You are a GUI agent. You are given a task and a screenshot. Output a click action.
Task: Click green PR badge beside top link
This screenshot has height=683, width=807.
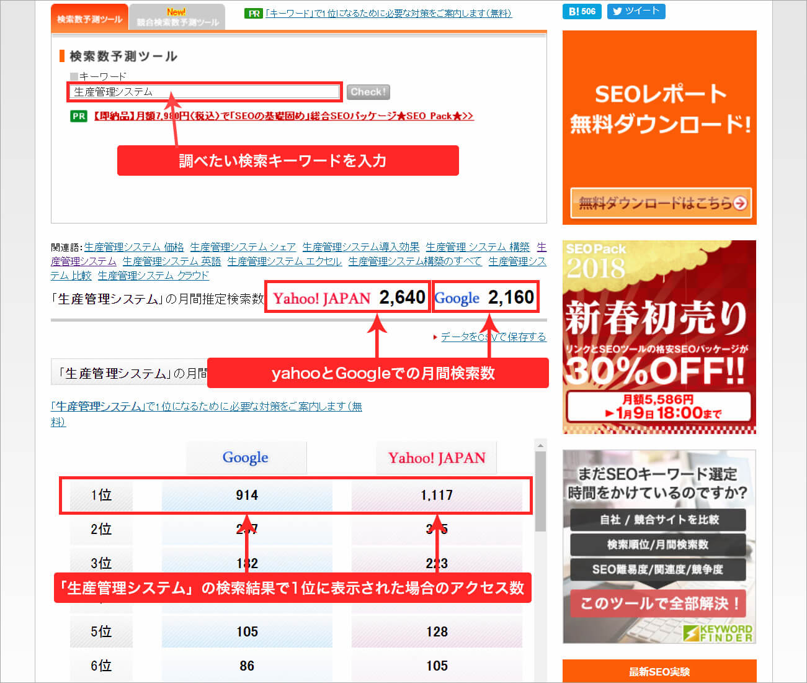[254, 13]
